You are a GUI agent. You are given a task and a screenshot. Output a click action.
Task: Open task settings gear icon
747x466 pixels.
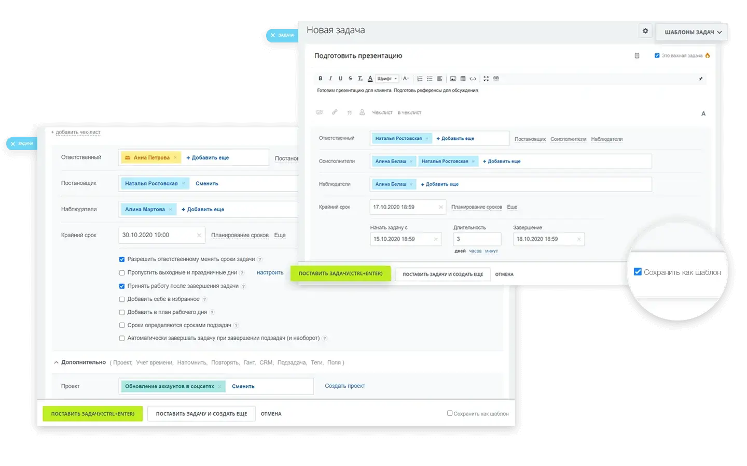(645, 31)
